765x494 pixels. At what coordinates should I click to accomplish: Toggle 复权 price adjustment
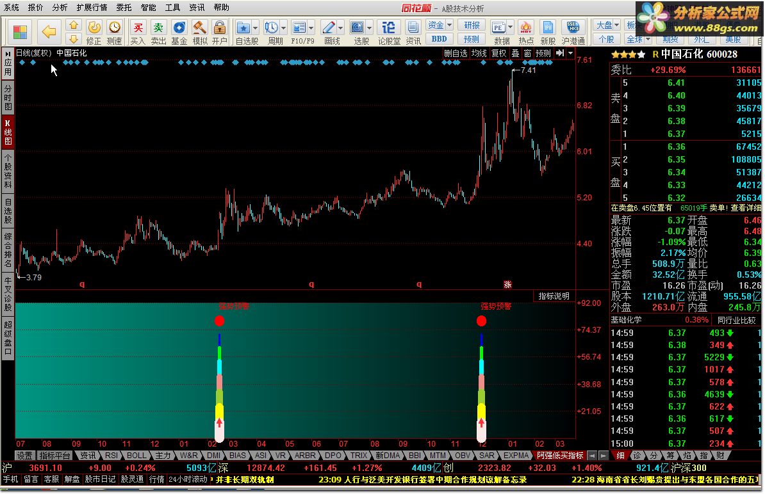[x=498, y=53]
